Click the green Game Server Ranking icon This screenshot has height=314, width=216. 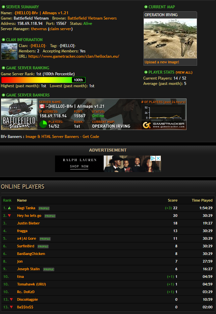pos(3,68)
